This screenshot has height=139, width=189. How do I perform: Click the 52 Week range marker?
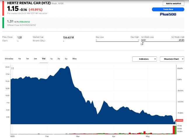[142, 42]
